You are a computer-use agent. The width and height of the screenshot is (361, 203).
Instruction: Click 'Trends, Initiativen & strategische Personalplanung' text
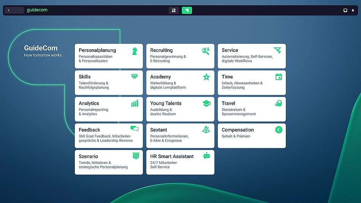(x=103, y=165)
